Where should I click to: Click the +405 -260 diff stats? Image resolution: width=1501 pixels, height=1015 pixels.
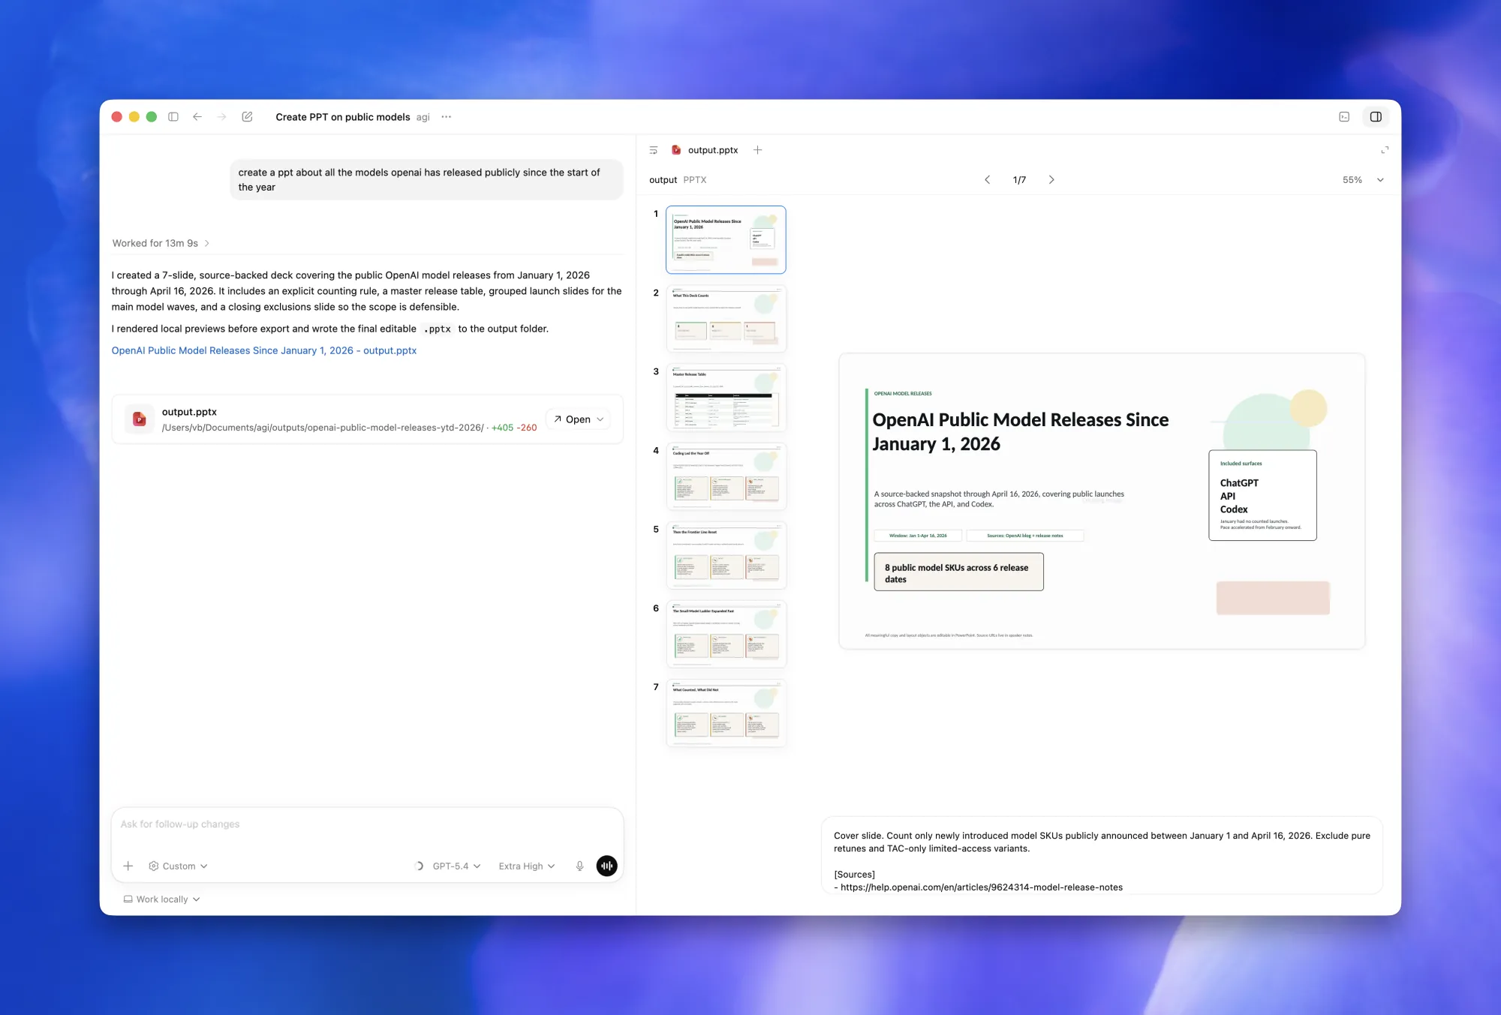point(514,428)
